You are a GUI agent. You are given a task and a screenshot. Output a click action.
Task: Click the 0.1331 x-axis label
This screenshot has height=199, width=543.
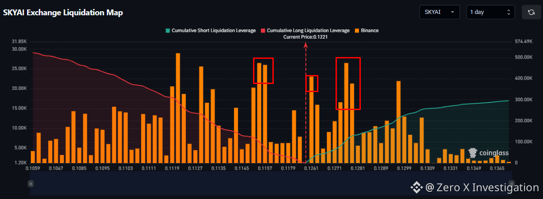(451, 168)
